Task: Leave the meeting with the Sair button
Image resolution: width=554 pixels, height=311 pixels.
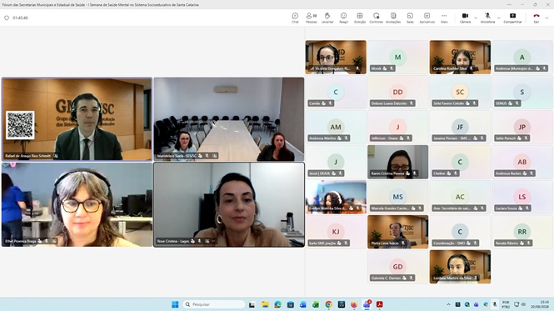Action: [x=537, y=18]
